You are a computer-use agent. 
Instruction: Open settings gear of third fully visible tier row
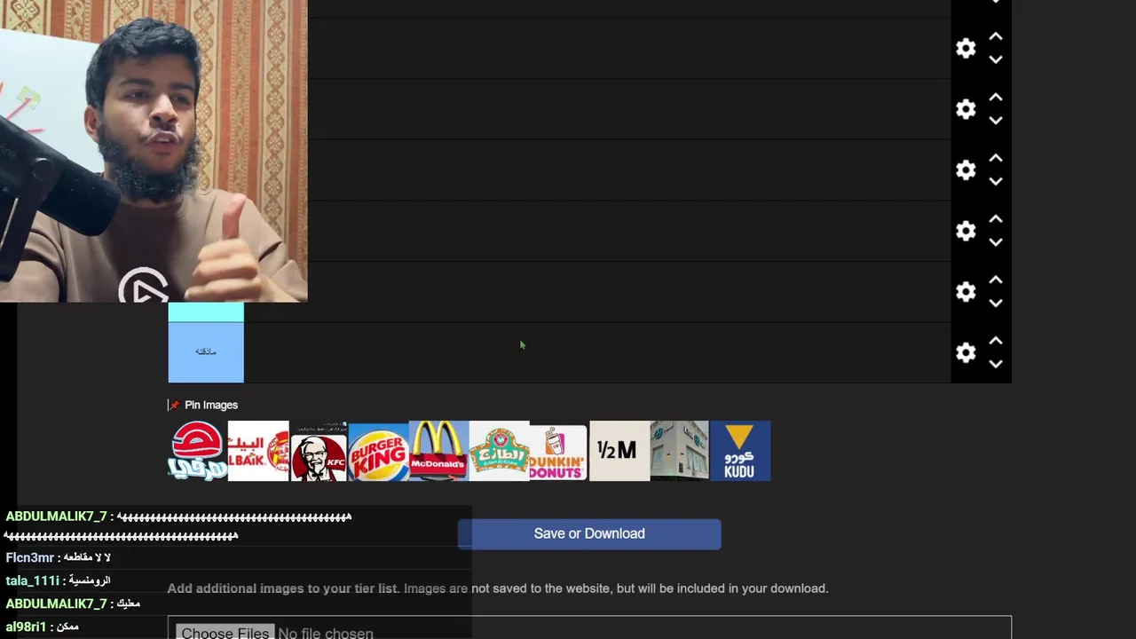point(966,170)
